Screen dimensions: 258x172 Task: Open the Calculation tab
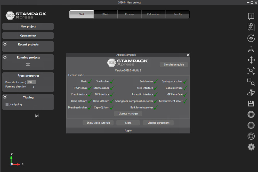tap(154, 14)
